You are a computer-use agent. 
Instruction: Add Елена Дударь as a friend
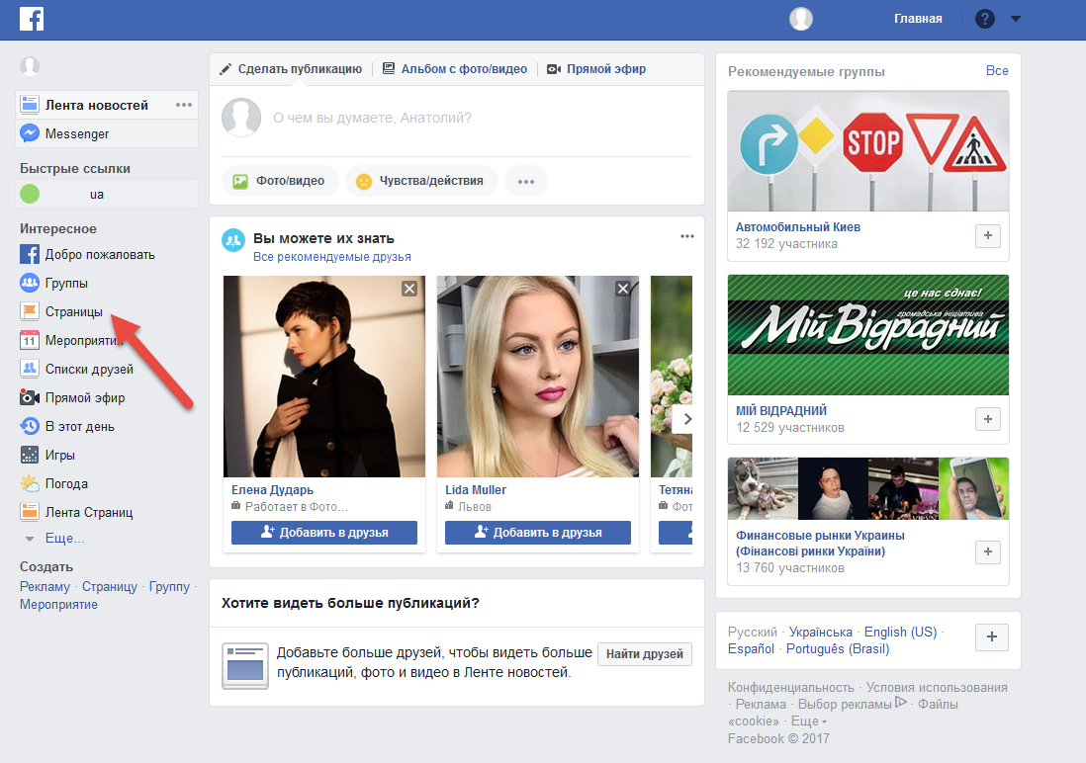(324, 533)
